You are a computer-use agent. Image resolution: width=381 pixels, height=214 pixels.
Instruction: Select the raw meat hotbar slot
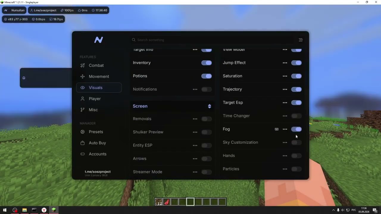click(x=167, y=202)
